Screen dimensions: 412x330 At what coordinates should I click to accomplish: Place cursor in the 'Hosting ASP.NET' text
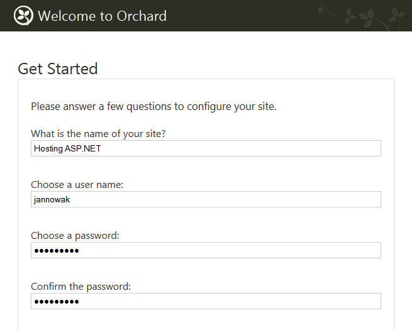tap(67, 148)
